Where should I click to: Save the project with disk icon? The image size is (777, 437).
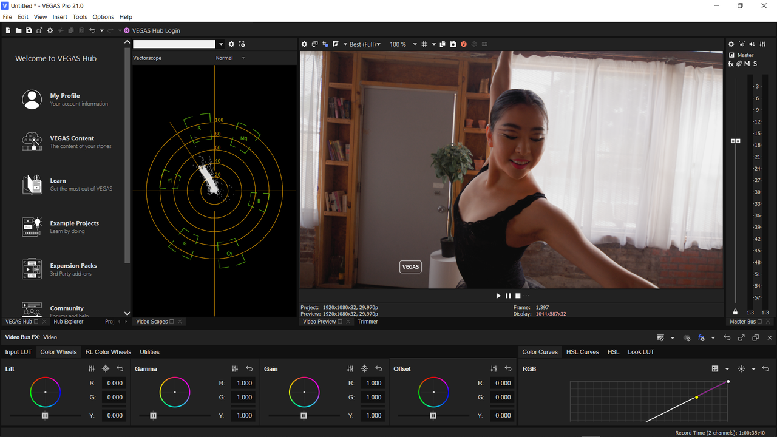[x=29, y=30]
